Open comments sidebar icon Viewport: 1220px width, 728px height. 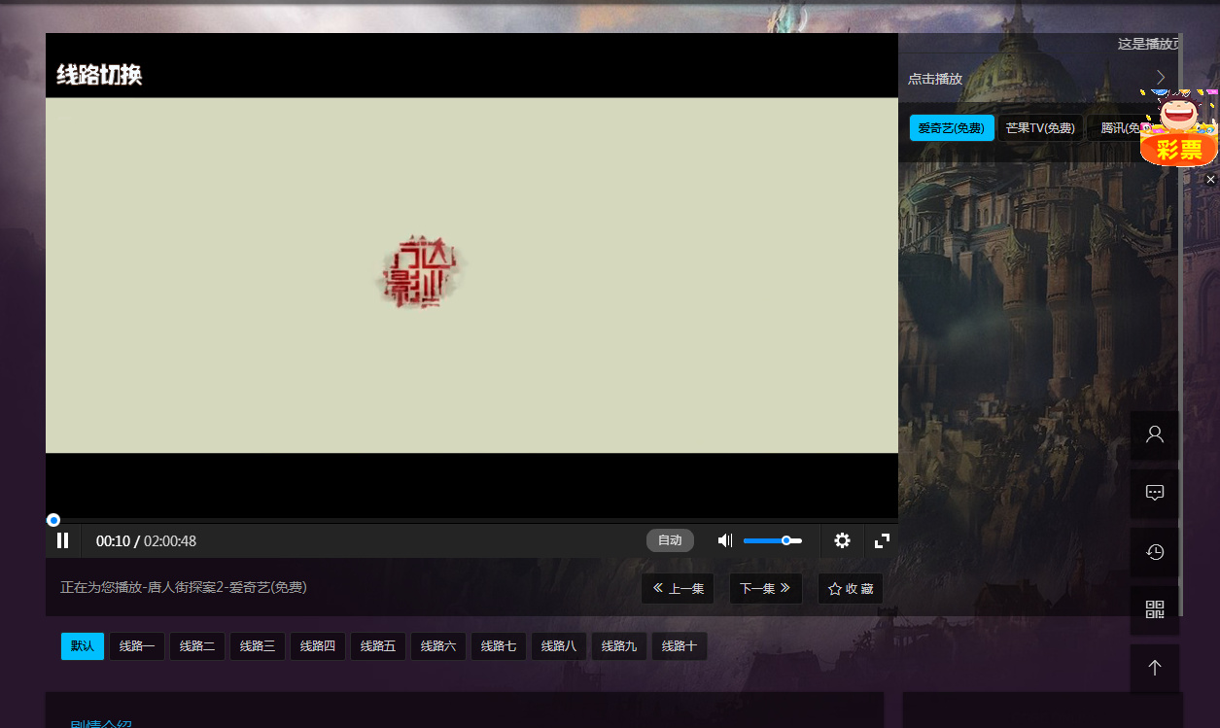(x=1154, y=493)
